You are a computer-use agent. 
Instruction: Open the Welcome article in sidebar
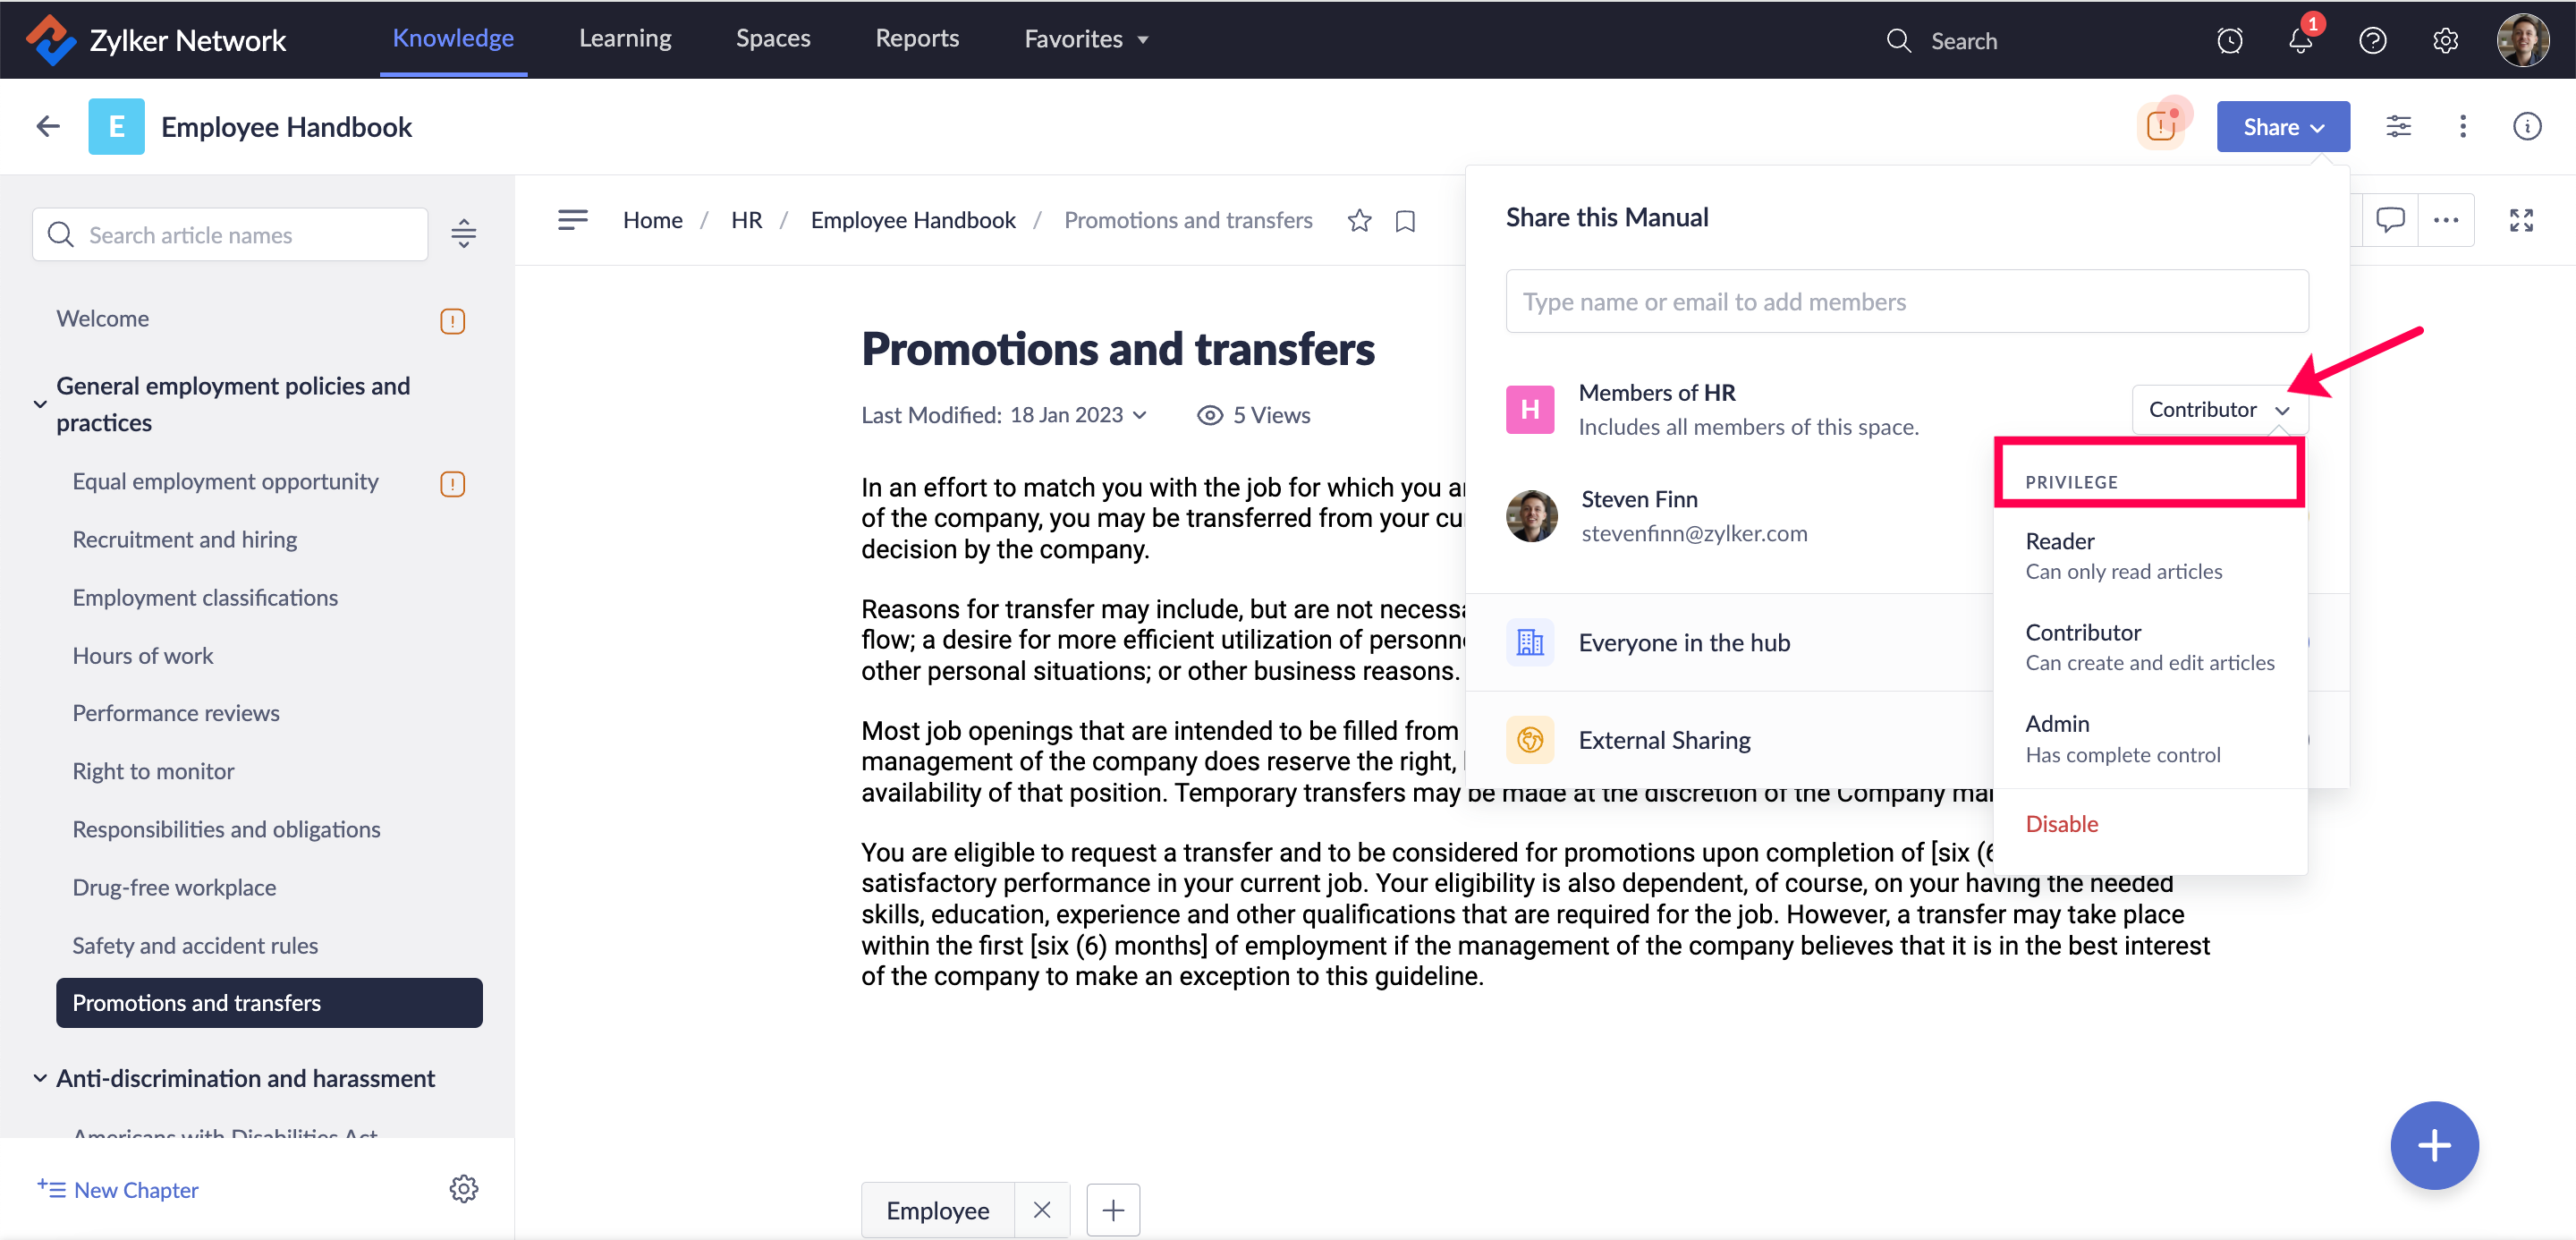pyautogui.click(x=102, y=318)
